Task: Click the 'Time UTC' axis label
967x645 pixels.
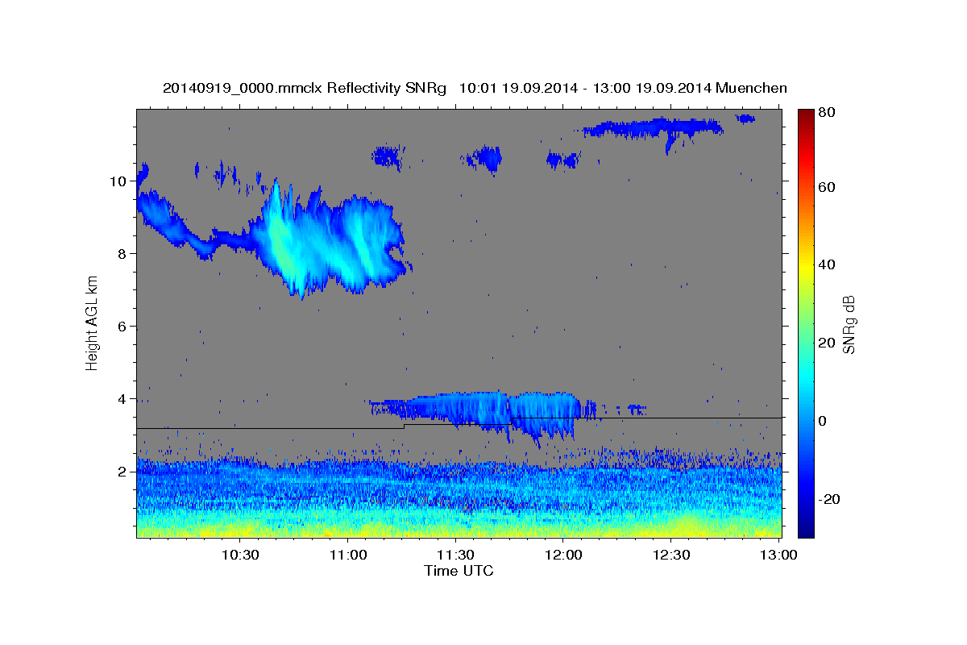Action: coord(459,571)
